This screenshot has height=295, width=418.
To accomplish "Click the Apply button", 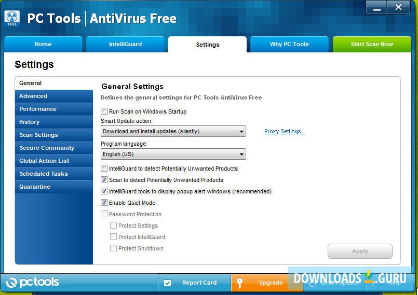I will (x=360, y=251).
